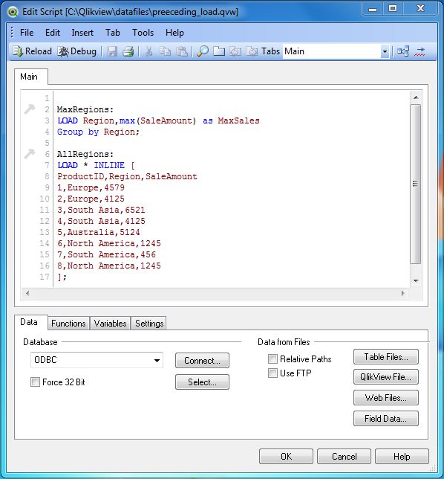The width and height of the screenshot is (444, 479).
Task: Click the Paste clipboard icon
Action: pos(182,51)
